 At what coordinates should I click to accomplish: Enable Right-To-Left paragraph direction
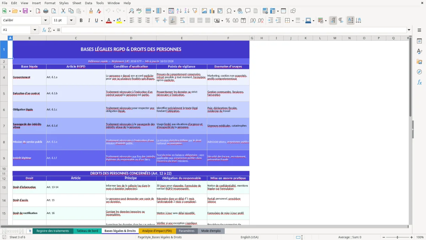click(x=340, y=21)
